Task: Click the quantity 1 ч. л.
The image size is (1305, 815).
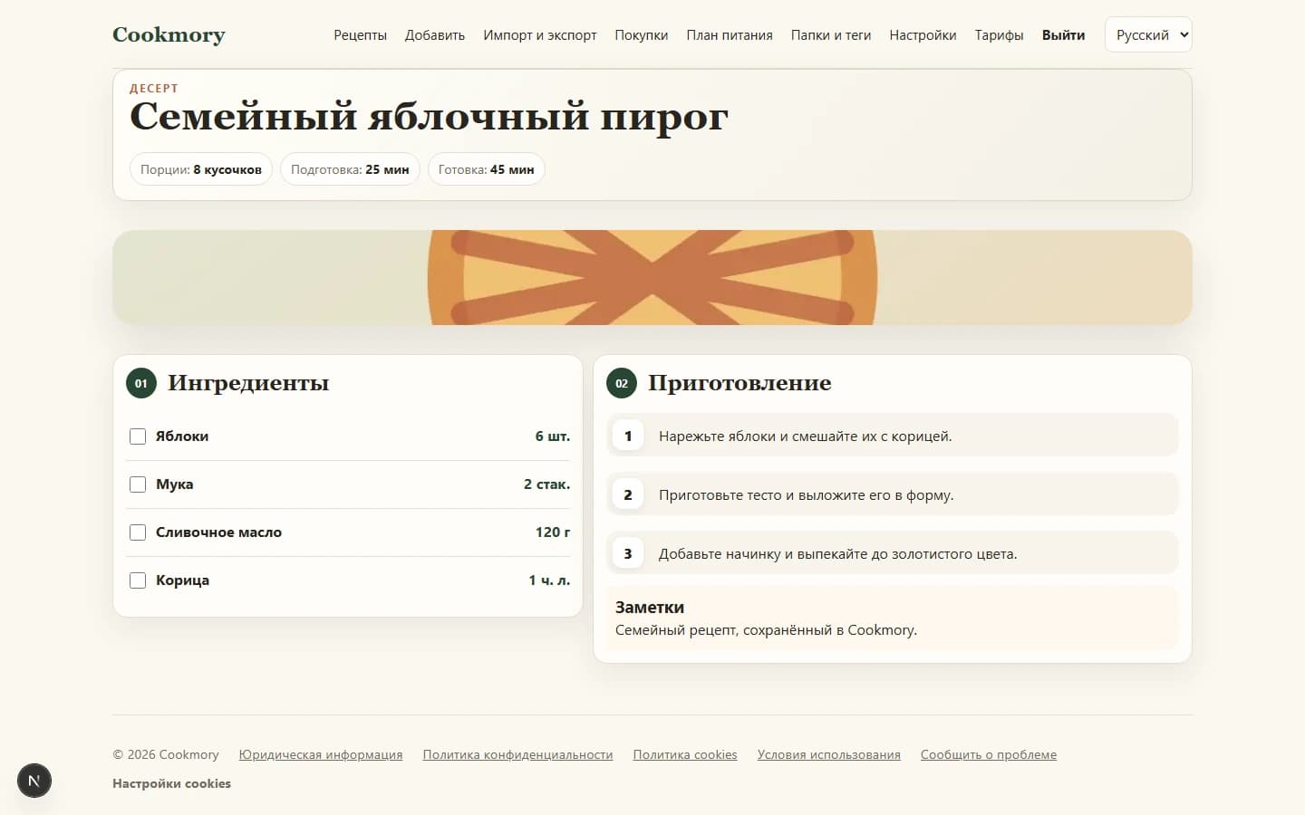Action: point(549,580)
